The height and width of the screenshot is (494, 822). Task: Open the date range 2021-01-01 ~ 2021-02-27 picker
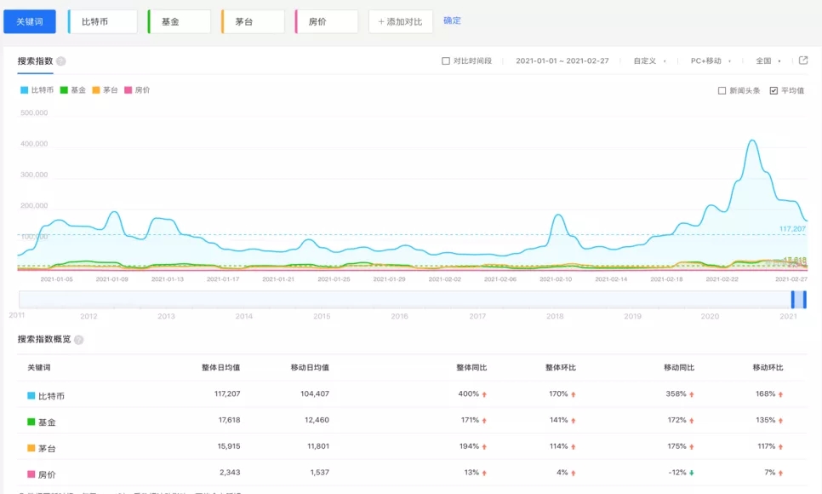[562, 60]
